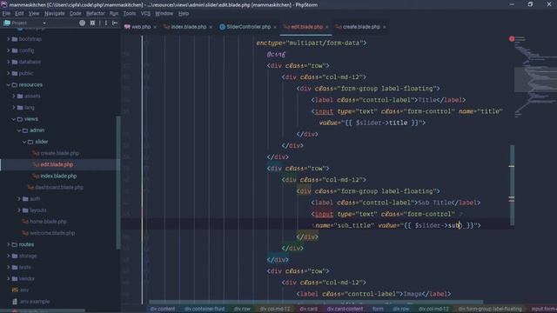Click the lang folder row
Image resolution: width=557 pixels, height=313 pixels.
click(60, 108)
